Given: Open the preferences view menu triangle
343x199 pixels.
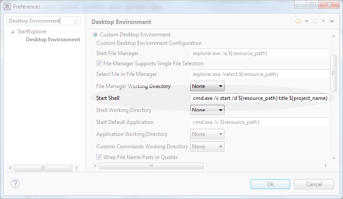Looking at the screenshot, I should coord(332,22).
